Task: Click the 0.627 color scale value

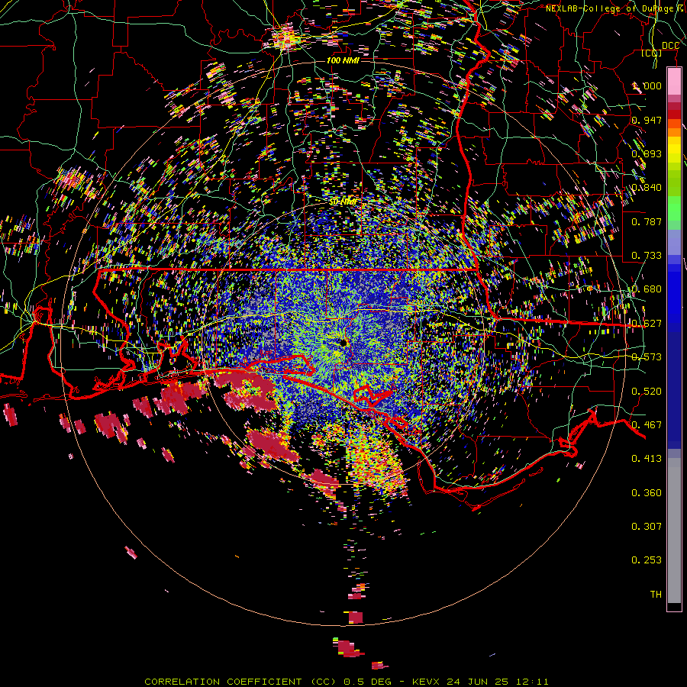Action: pyautogui.click(x=647, y=324)
